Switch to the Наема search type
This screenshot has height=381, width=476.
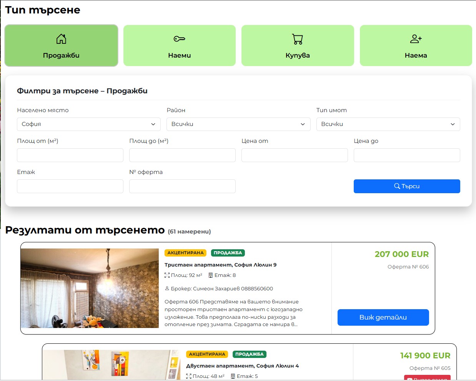[416, 46]
